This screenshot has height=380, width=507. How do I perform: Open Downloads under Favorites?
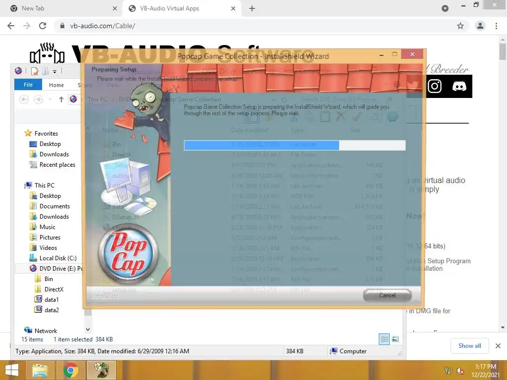54,154
